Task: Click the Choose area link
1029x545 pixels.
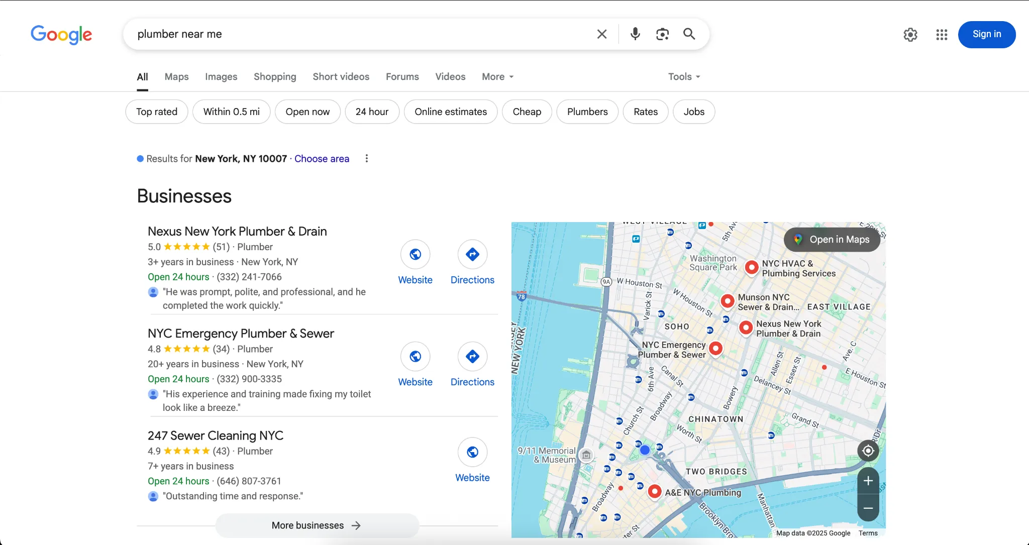Action: click(x=322, y=159)
